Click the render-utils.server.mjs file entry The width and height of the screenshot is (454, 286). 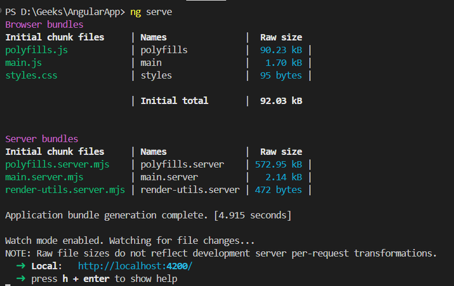pos(65,190)
